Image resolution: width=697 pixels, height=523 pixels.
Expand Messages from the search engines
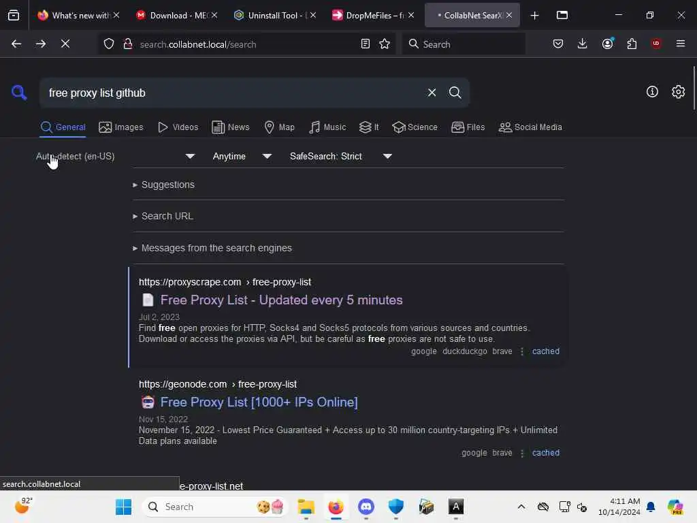[x=212, y=248]
